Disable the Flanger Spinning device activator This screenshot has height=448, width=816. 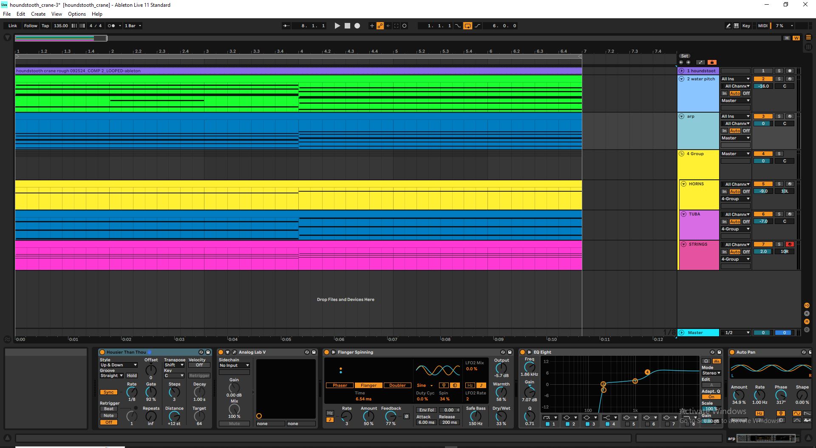coord(326,352)
